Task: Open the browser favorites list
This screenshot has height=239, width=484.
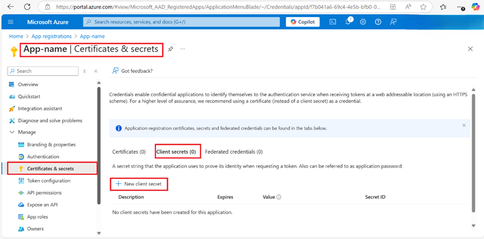Action: 443,7
